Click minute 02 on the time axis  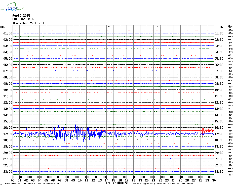click(26, 180)
